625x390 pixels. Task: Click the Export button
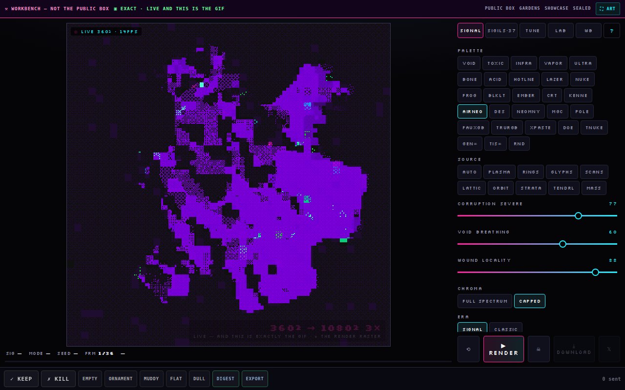tap(255, 379)
